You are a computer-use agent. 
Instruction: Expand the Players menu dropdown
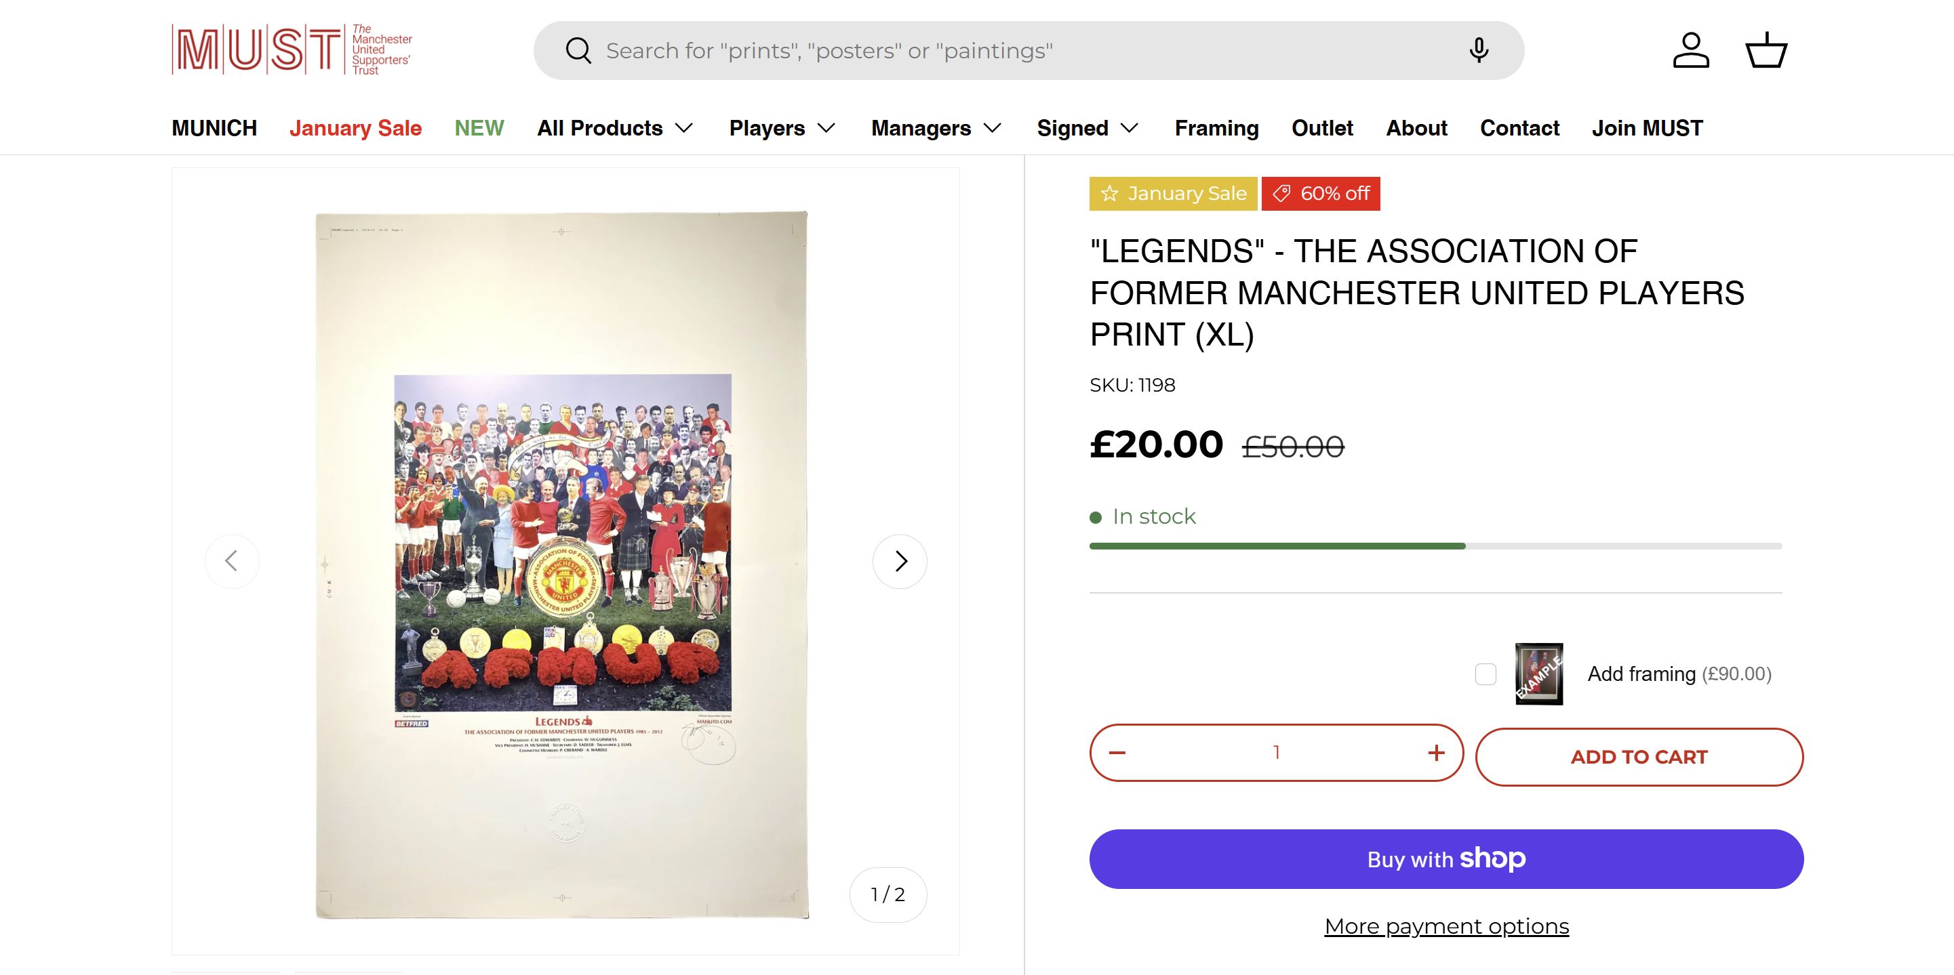[x=781, y=128]
